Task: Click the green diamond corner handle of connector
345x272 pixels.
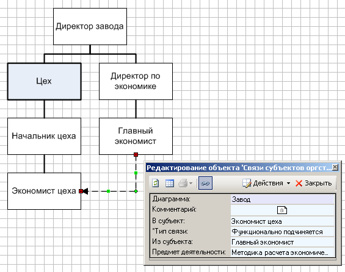Action: pos(136,191)
